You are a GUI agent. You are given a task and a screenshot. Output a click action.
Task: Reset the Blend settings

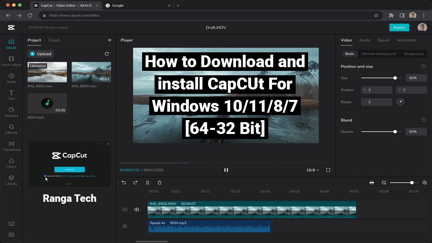(x=424, y=120)
